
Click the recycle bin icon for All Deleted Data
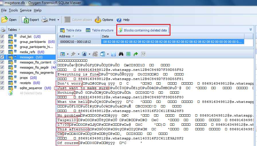11,93
